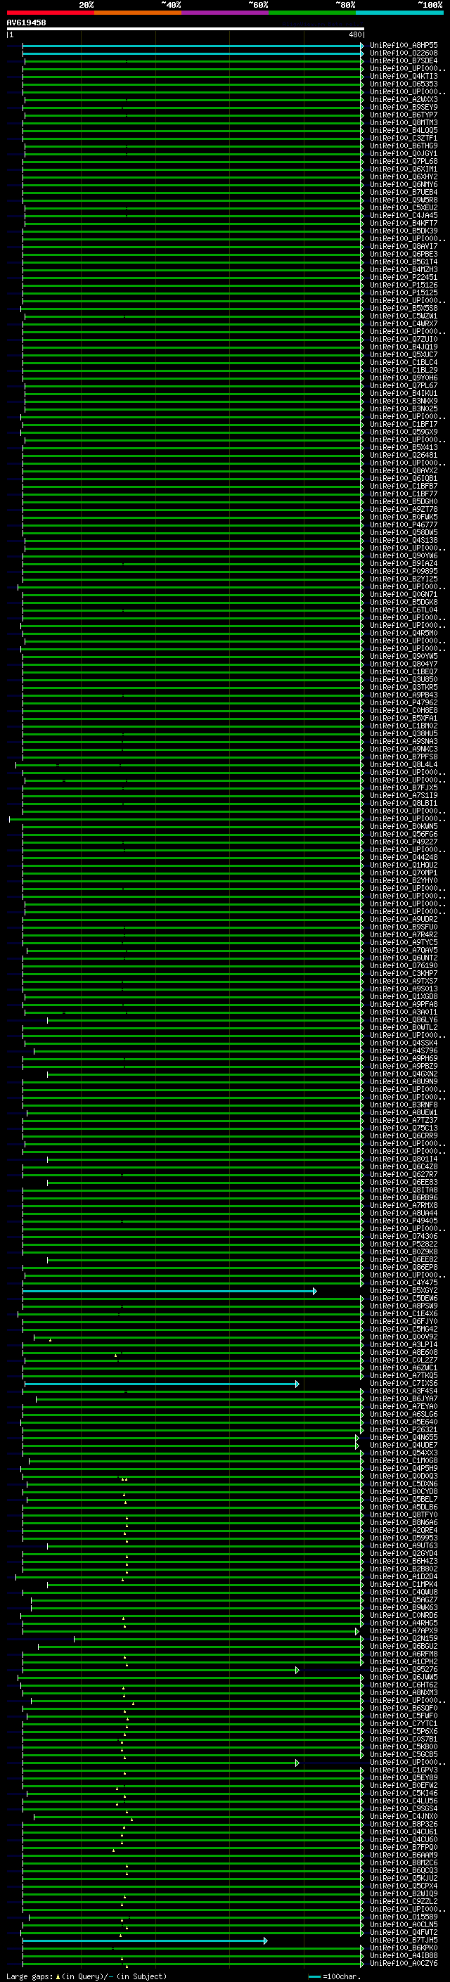Select the AV619458 query sequence label
The image size is (450, 1982).
[26, 23]
